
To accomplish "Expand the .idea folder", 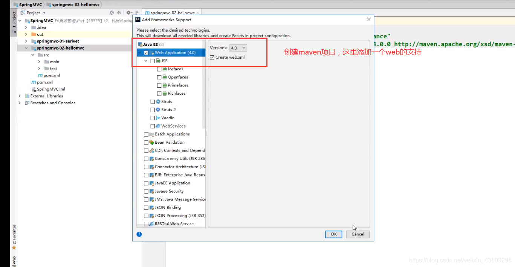I will click(26, 27).
